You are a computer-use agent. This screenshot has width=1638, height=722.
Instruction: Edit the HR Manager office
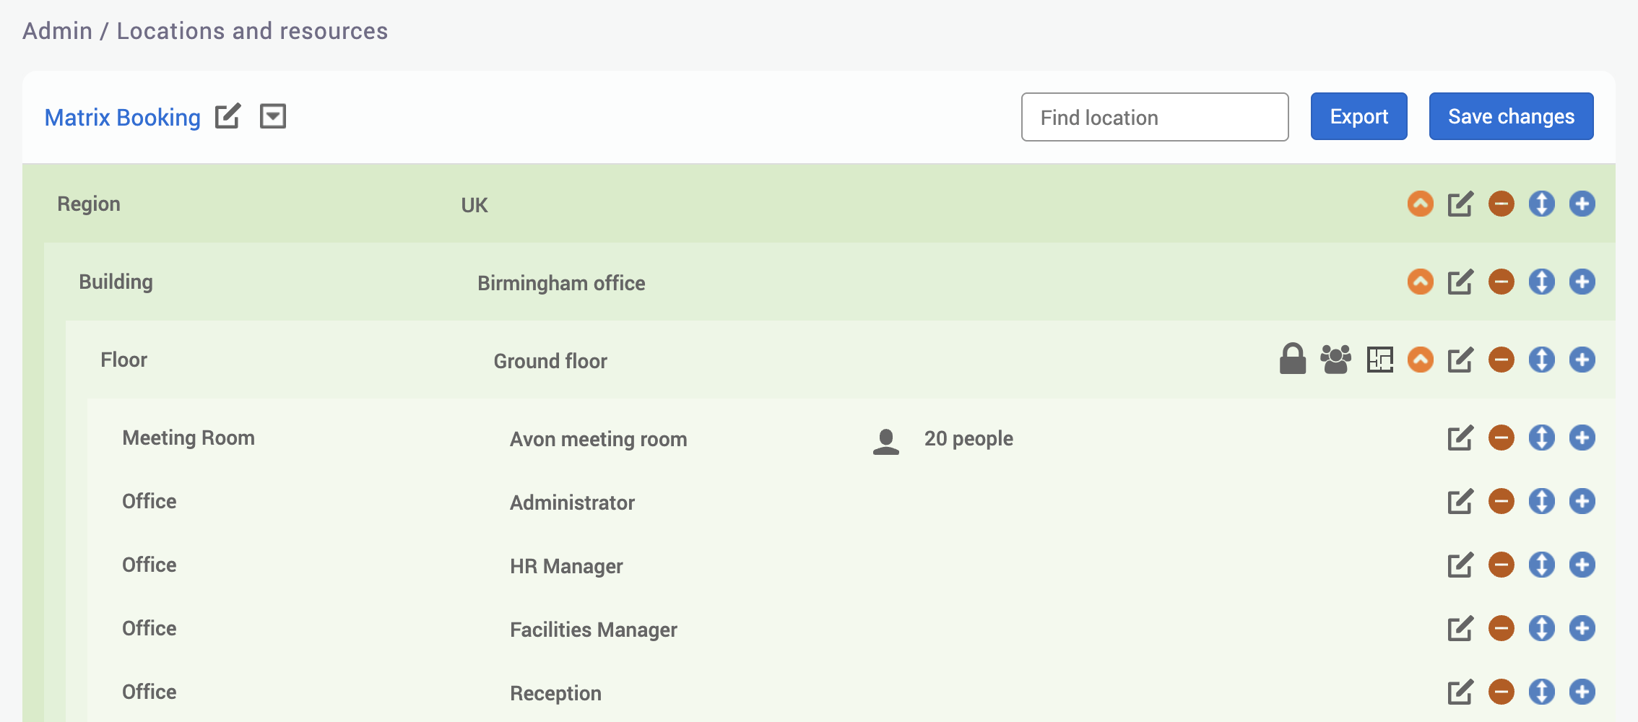pos(1460,565)
